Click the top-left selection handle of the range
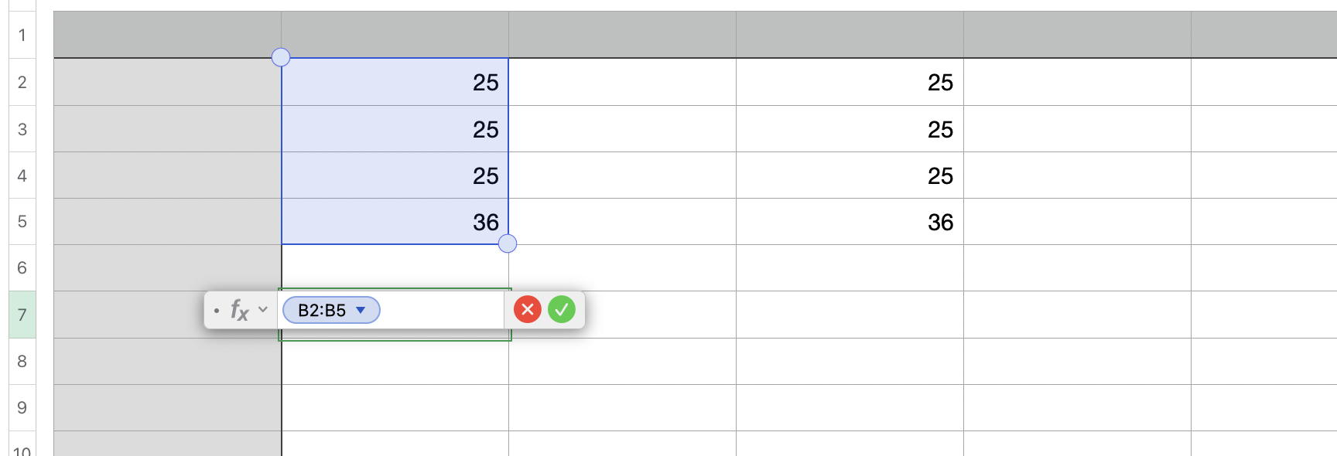1337x456 pixels. pos(281,57)
